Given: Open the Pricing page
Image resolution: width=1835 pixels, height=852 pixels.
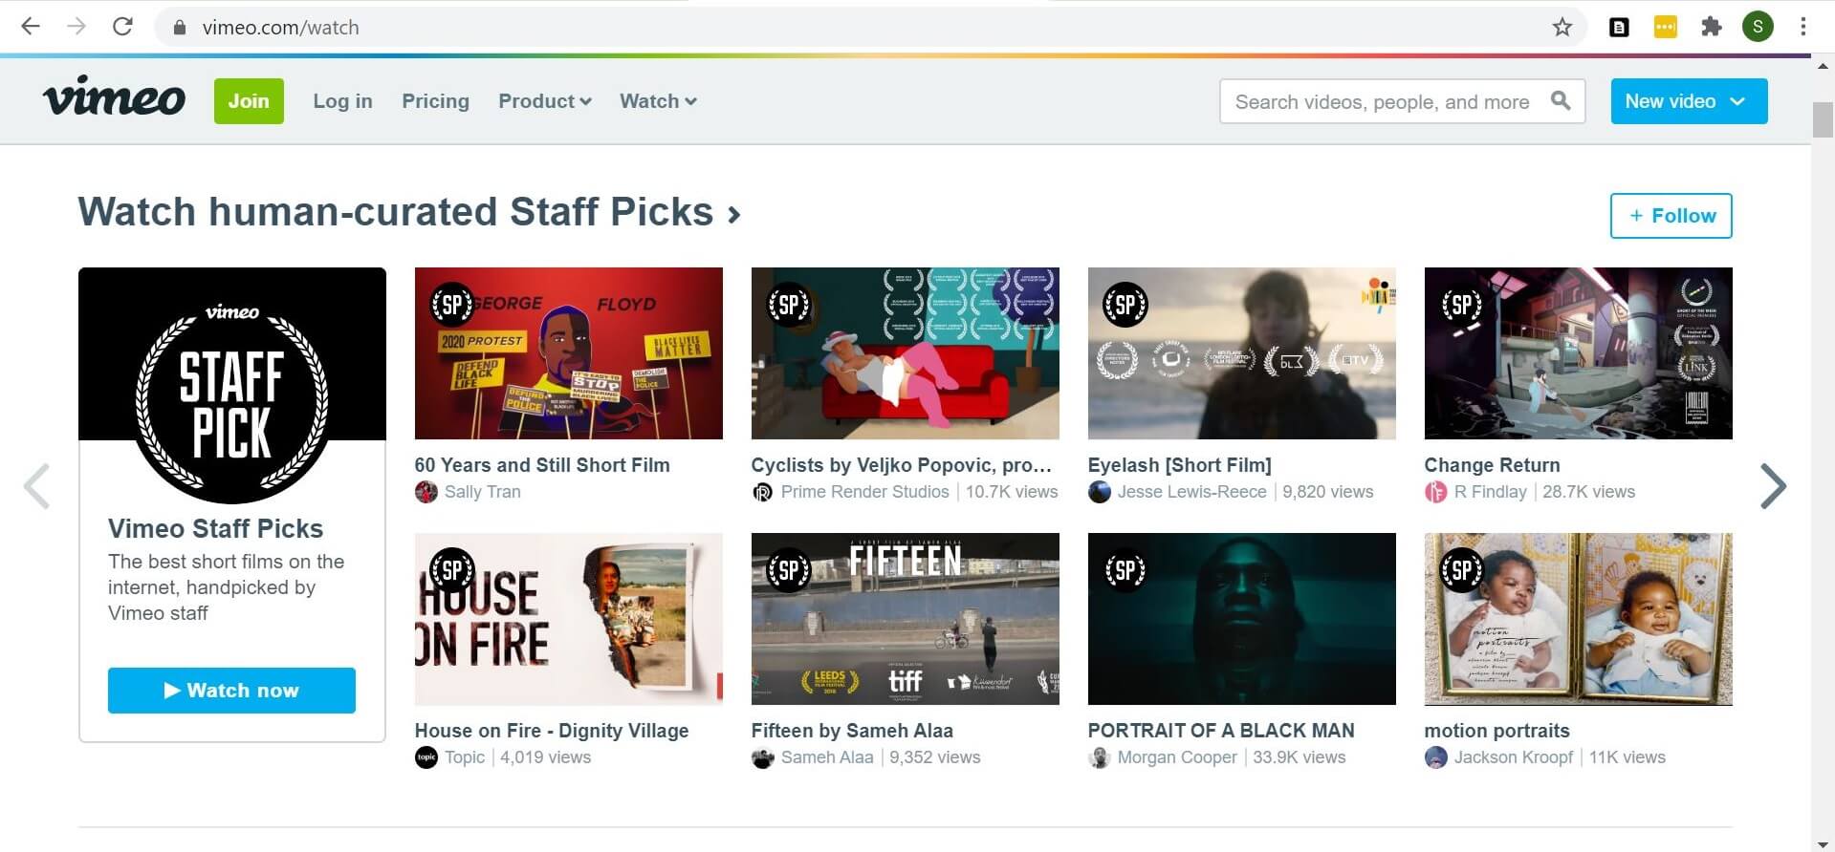Looking at the screenshot, I should pyautogui.click(x=435, y=101).
